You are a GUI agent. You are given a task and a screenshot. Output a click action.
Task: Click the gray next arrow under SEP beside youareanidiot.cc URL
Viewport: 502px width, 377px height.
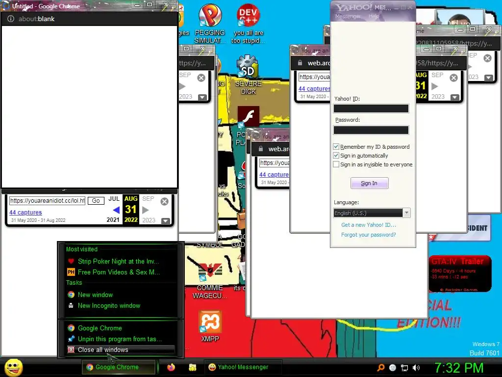point(145,210)
